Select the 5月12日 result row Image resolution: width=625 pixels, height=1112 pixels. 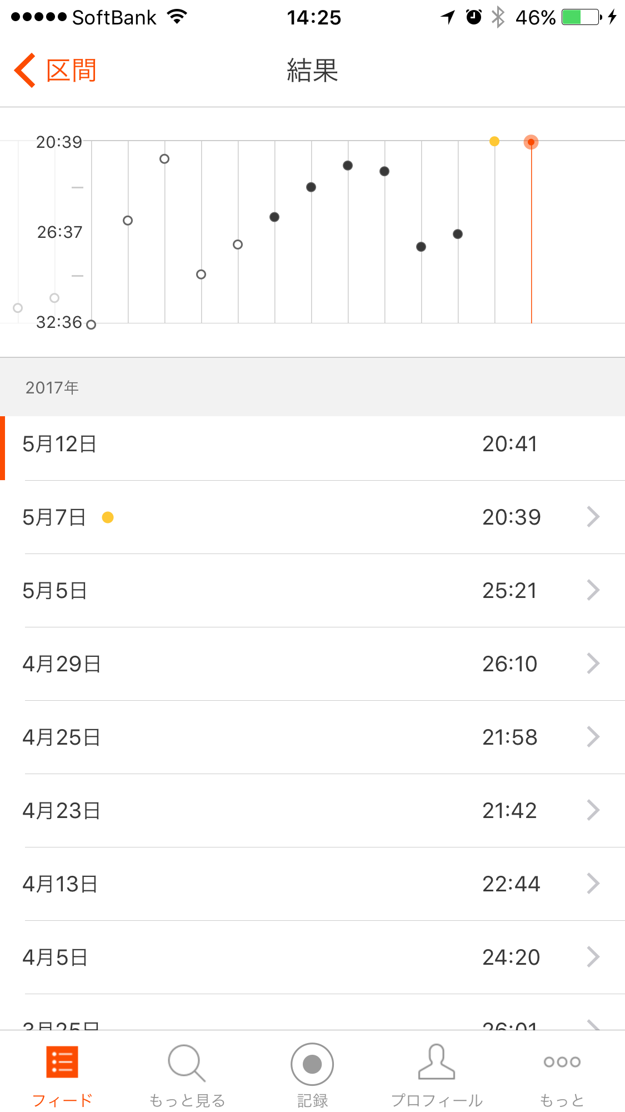[x=312, y=444]
